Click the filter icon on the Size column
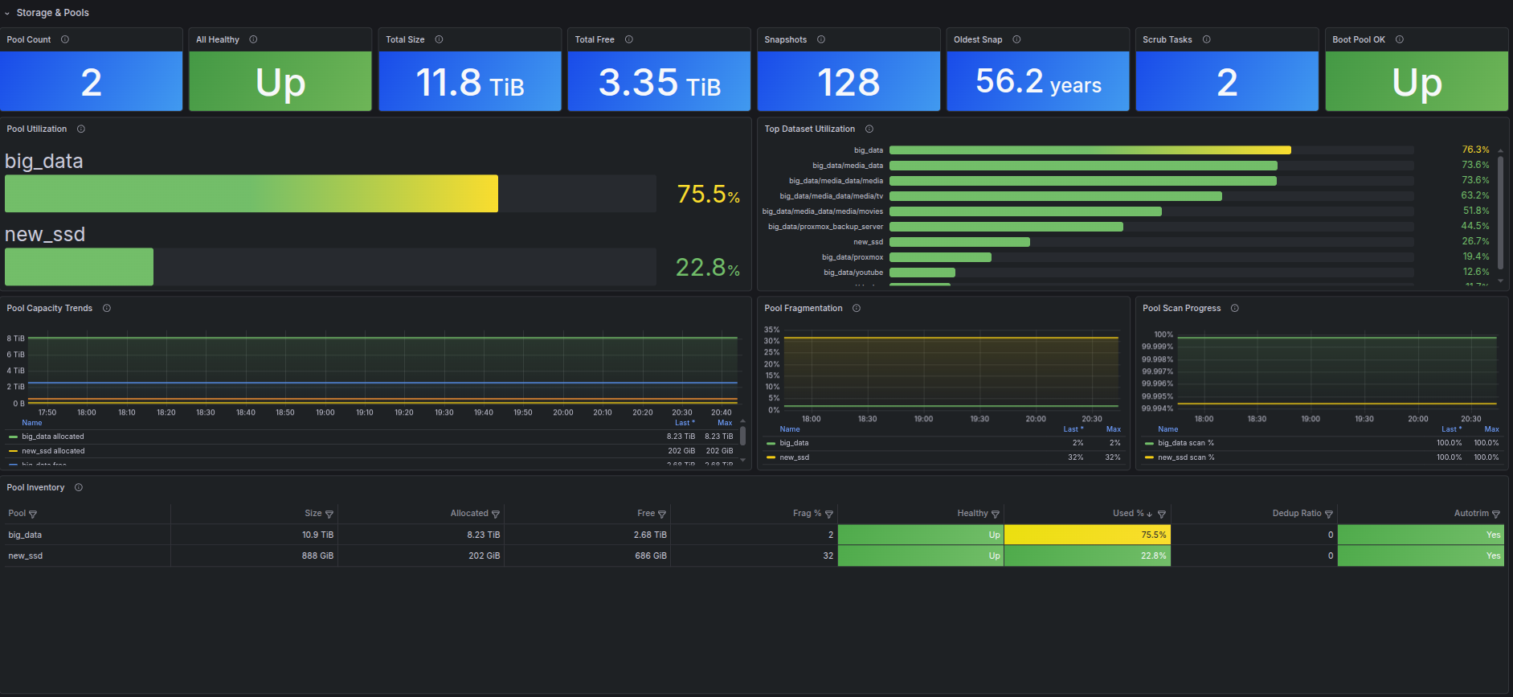1513x697 pixels. (x=329, y=515)
